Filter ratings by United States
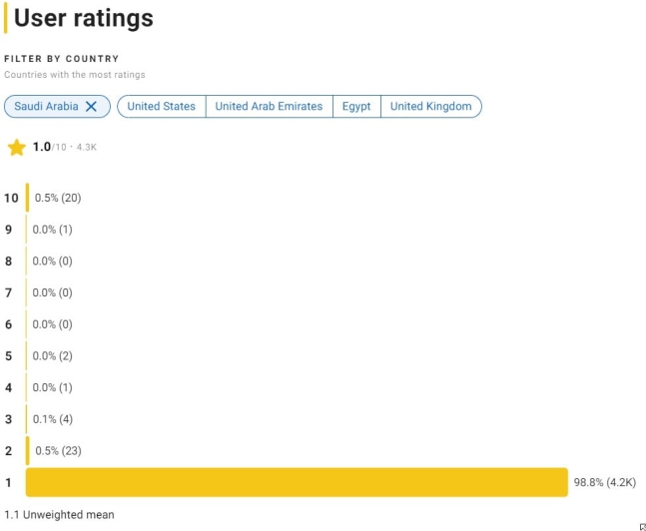This screenshot has height=531, width=646. click(x=161, y=107)
